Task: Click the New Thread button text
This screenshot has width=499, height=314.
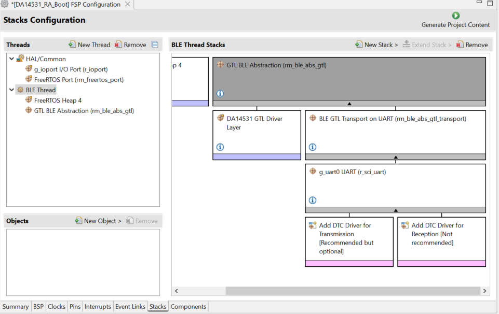Action: click(94, 45)
